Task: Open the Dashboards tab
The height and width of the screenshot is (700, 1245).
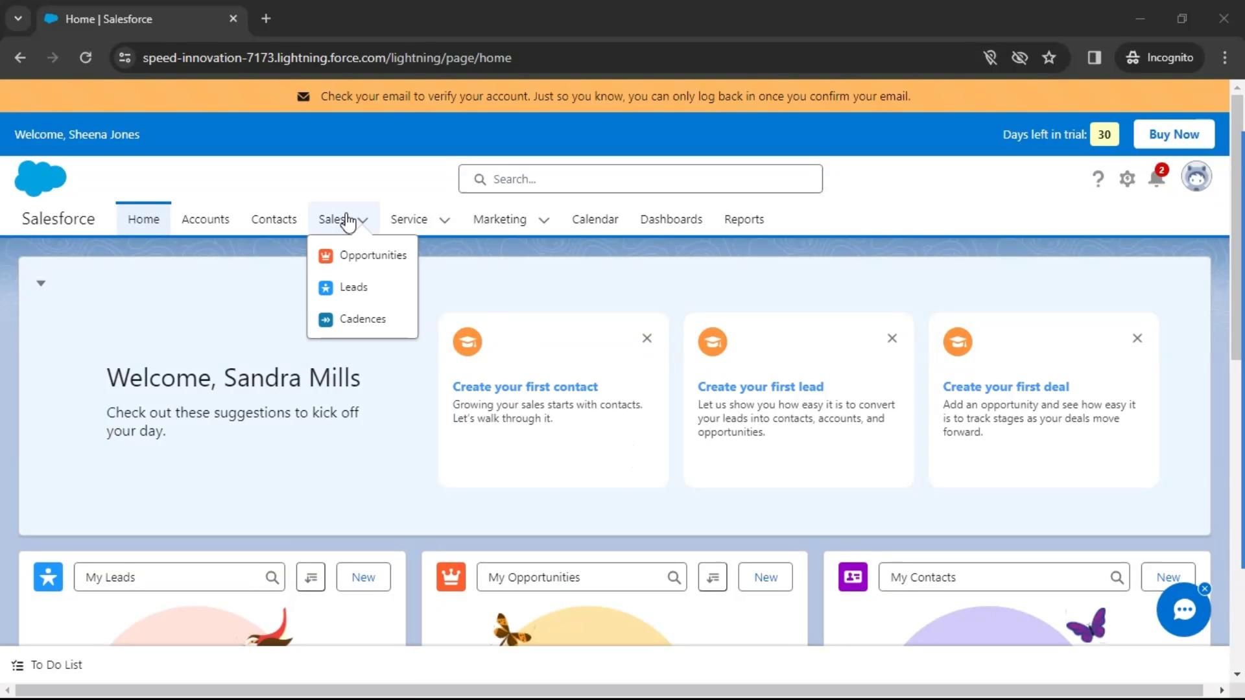Action: pyautogui.click(x=671, y=219)
